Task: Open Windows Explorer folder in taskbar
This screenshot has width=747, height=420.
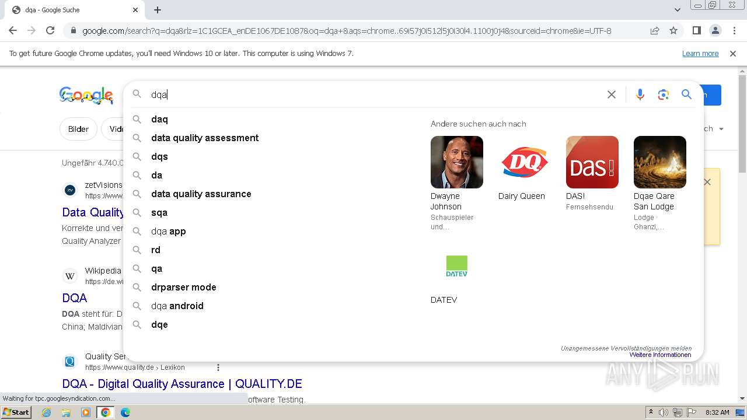Action: pos(66,412)
